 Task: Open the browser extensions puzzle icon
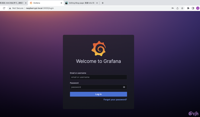point(188,8)
